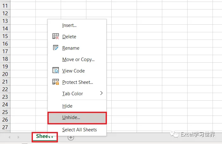Screen dimensions: 222x144
Task: Expand the Tab Color submenu arrow
Action: 102,93
